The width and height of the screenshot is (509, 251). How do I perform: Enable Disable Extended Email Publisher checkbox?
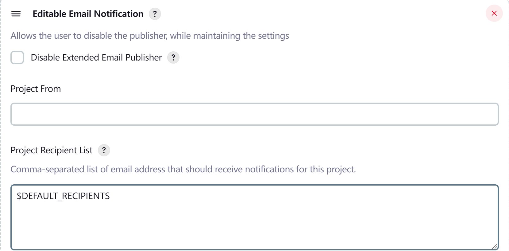tap(17, 57)
